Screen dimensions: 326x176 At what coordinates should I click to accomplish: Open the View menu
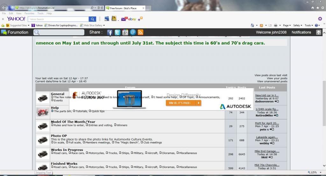pyautogui.click(x=19, y=13)
